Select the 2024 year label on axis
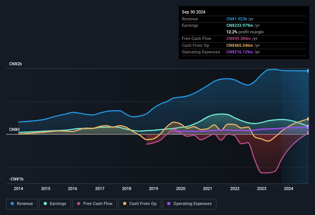This screenshot has height=215, width=315. pos(289,189)
